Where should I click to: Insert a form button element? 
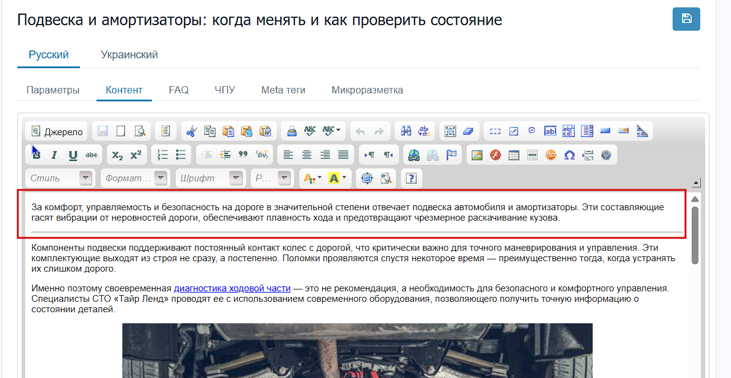(x=605, y=132)
